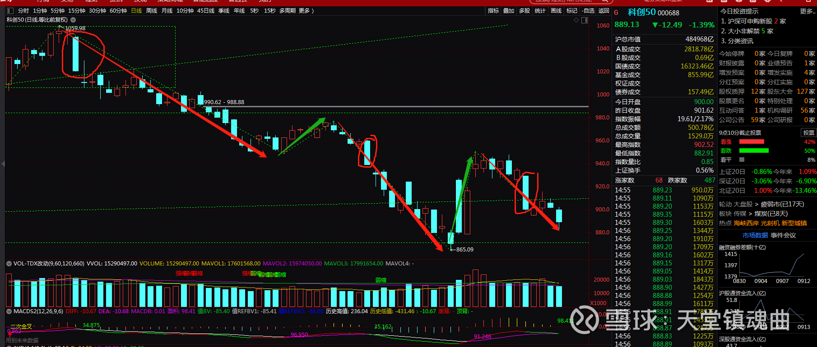Click the 叠加 overlay button
The image size is (817, 347).
point(509,10)
